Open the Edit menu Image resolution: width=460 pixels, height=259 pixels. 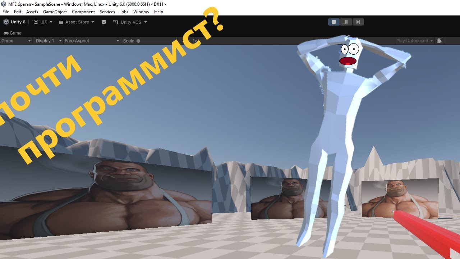coord(18,12)
